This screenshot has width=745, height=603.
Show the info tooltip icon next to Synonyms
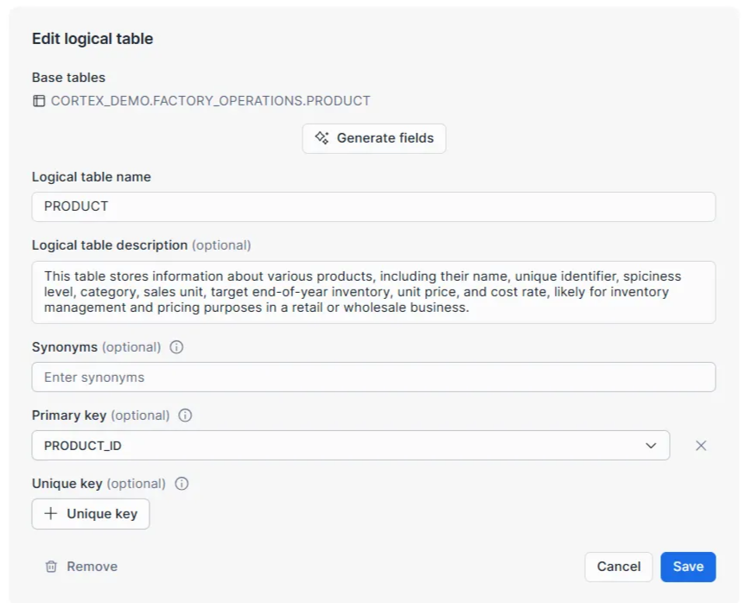click(176, 347)
